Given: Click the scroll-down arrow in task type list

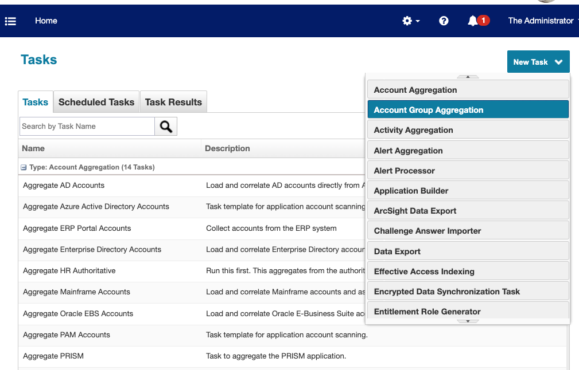Looking at the screenshot, I should pos(468,322).
